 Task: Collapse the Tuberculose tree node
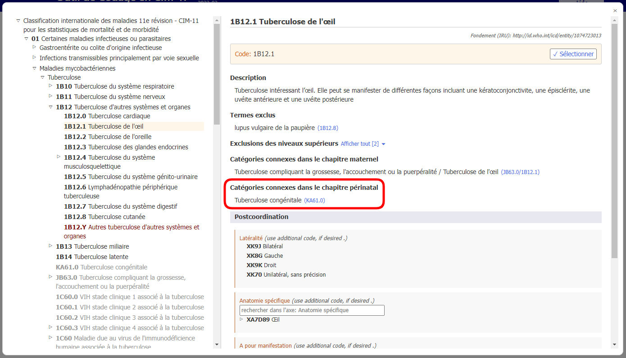[x=42, y=77]
